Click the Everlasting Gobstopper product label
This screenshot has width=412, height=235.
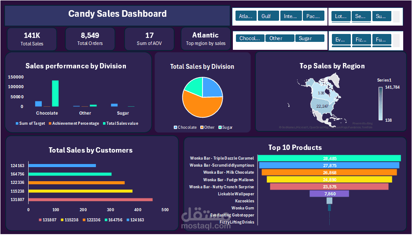(x=232, y=215)
